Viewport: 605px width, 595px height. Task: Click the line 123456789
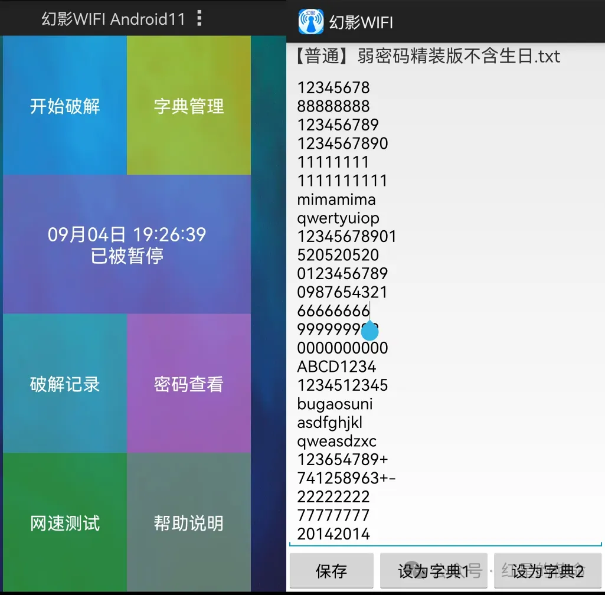click(x=338, y=125)
